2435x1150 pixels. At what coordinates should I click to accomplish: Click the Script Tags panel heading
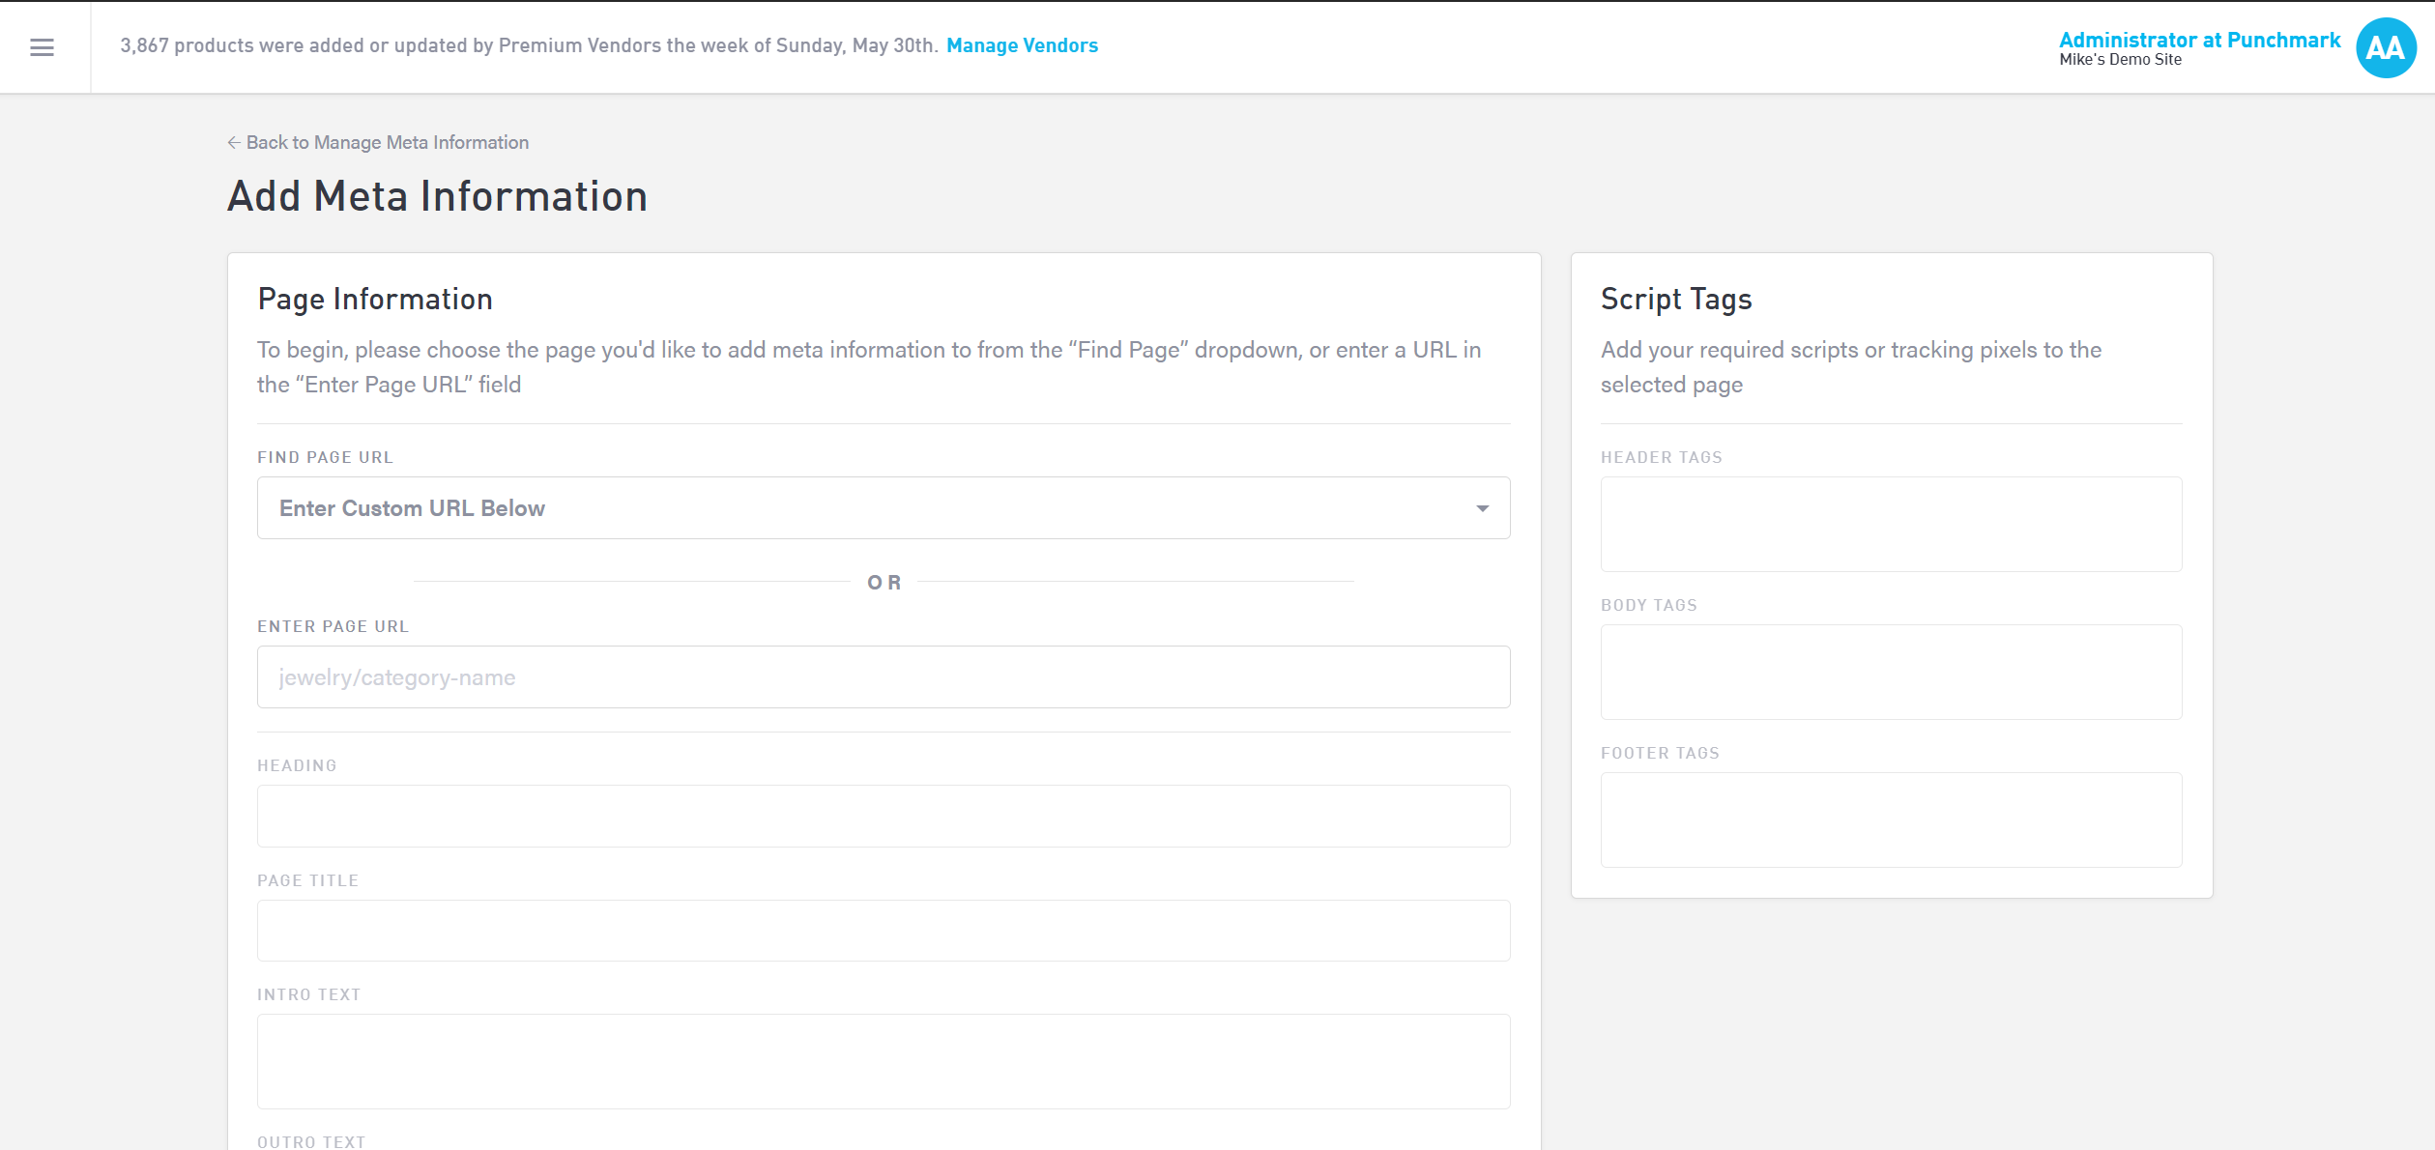1675,300
